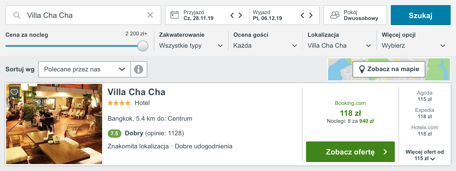This screenshot has width=456, height=171.
Task: Move departure date one day earlier
Action: [302, 15]
